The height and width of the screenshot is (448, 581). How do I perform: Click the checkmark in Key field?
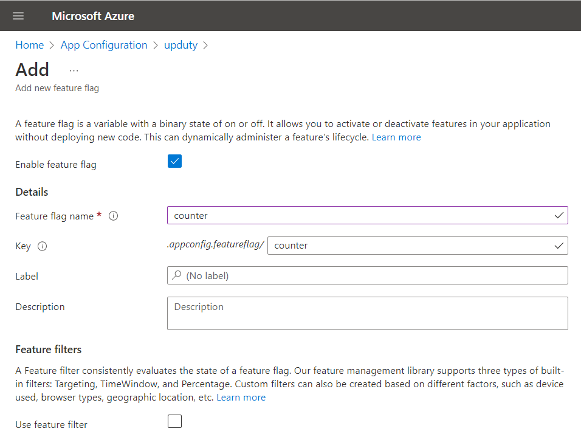559,246
